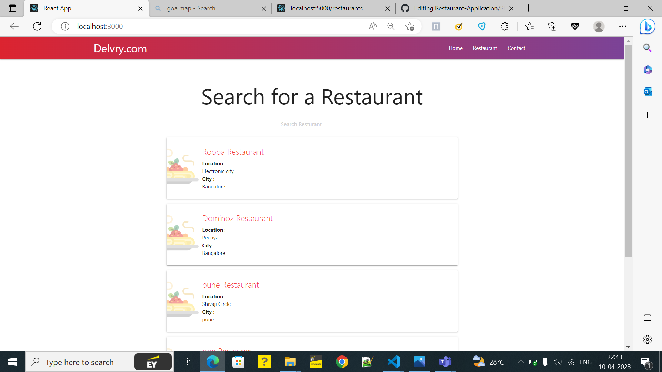Launch Visual Studio Code from taskbar
662x372 pixels.
click(393, 362)
